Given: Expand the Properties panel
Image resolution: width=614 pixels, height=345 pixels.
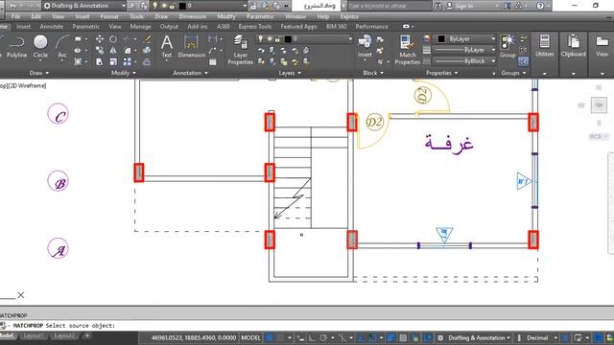Looking at the screenshot, I should [441, 73].
